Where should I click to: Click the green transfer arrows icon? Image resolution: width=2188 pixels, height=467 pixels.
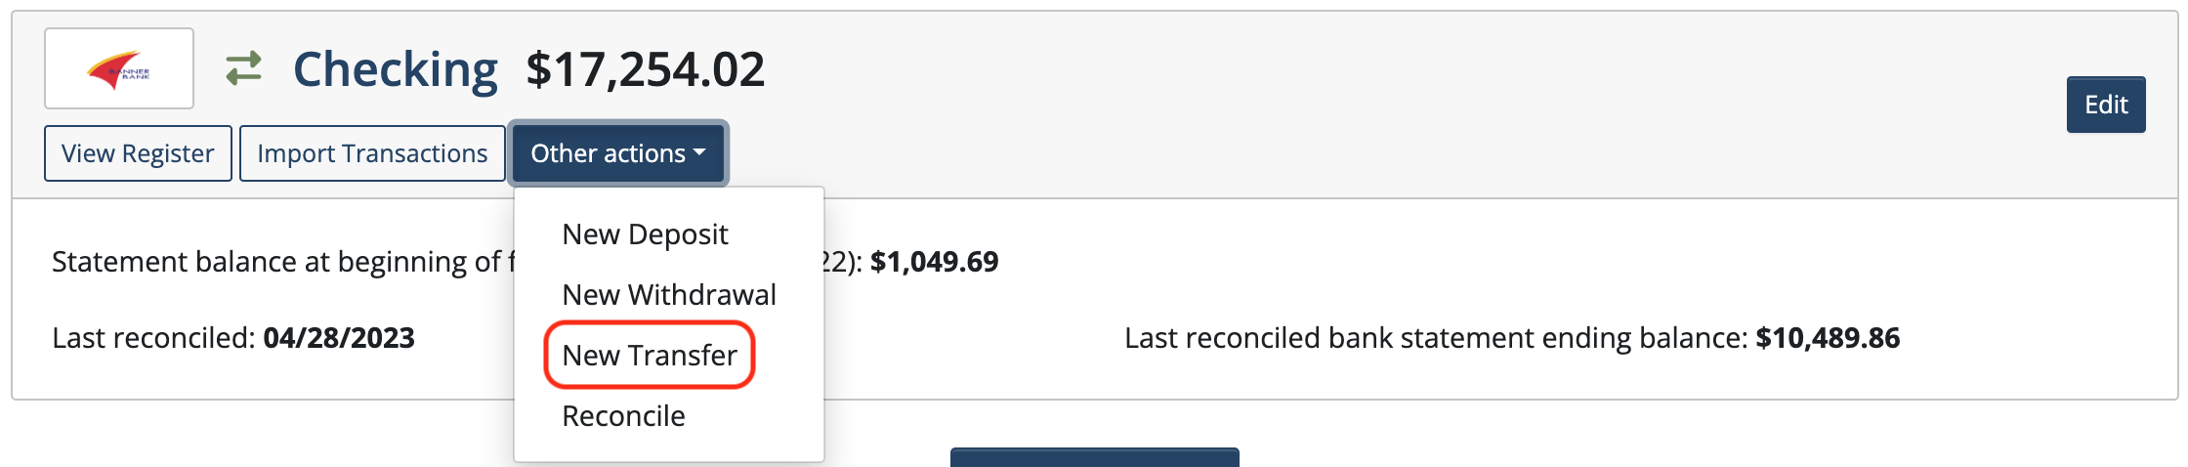click(x=243, y=68)
